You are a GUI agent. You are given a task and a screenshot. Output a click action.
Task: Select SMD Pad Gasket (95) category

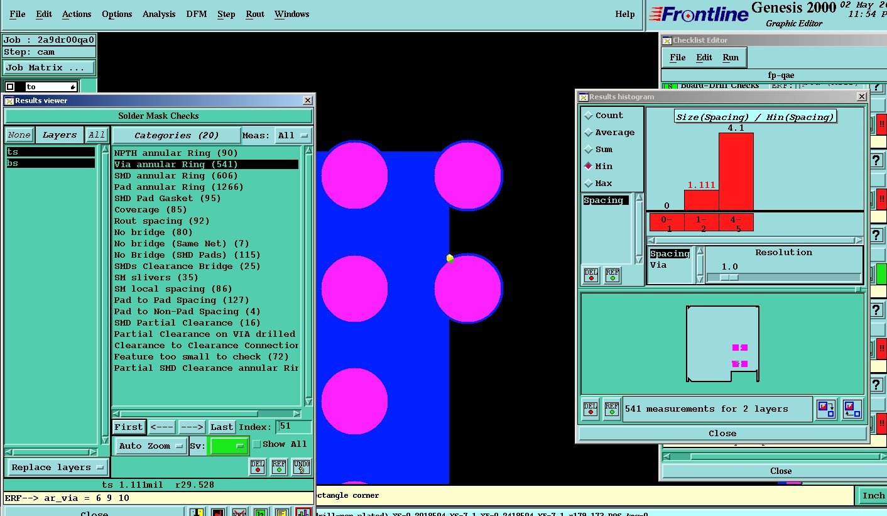pyautogui.click(x=206, y=198)
